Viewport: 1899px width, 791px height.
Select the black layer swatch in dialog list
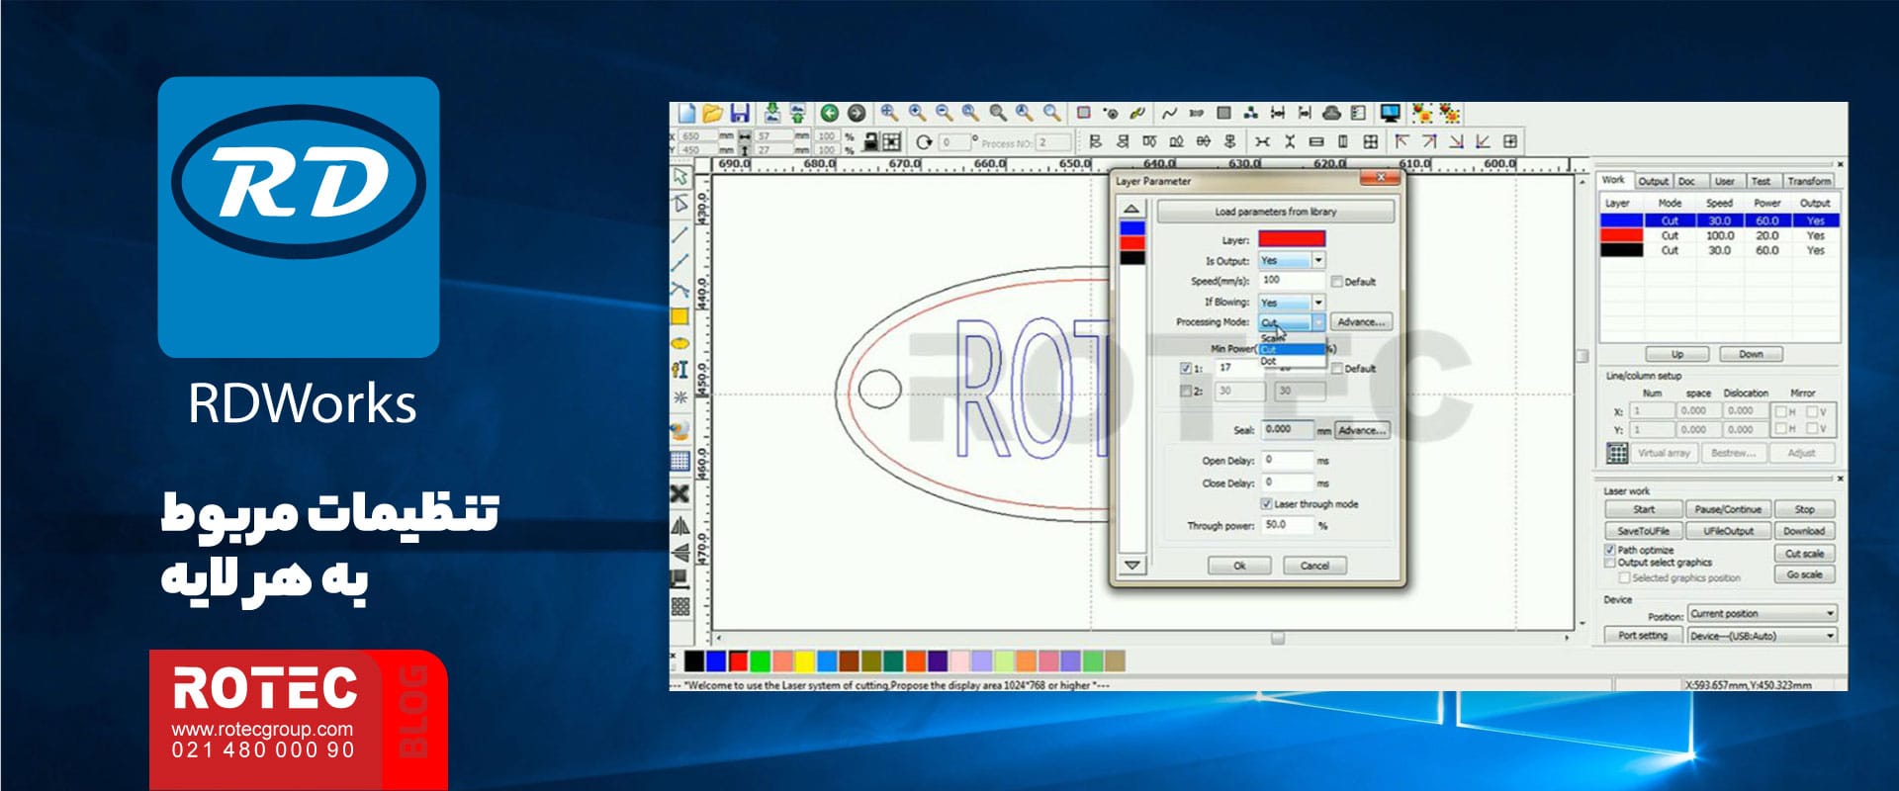coord(1131,258)
